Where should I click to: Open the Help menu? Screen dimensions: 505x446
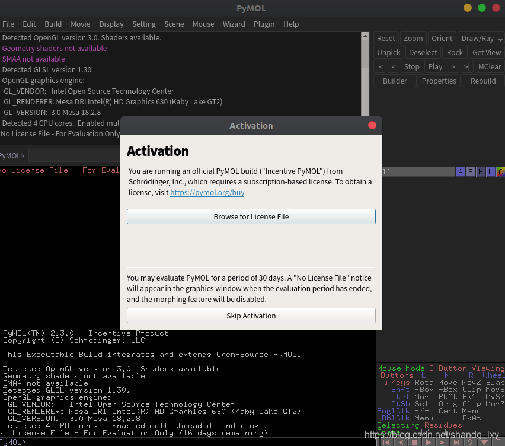coord(291,24)
